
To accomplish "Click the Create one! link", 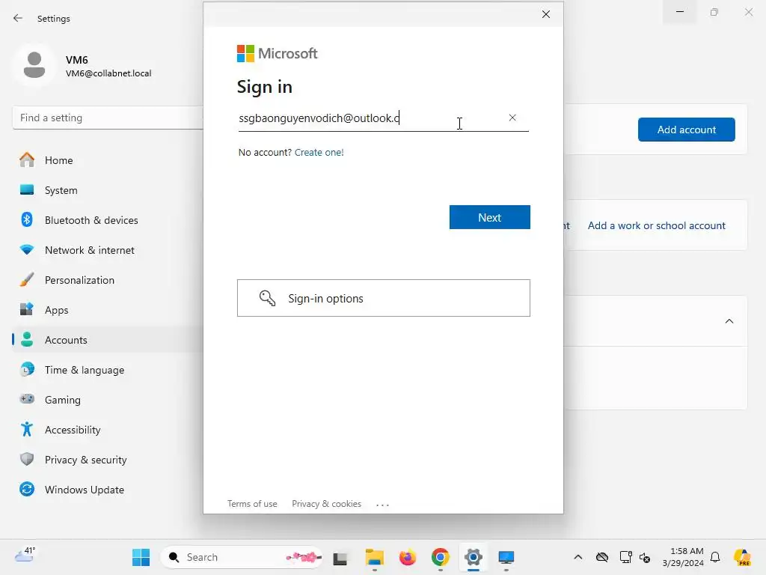I will (x=319, y=152).
